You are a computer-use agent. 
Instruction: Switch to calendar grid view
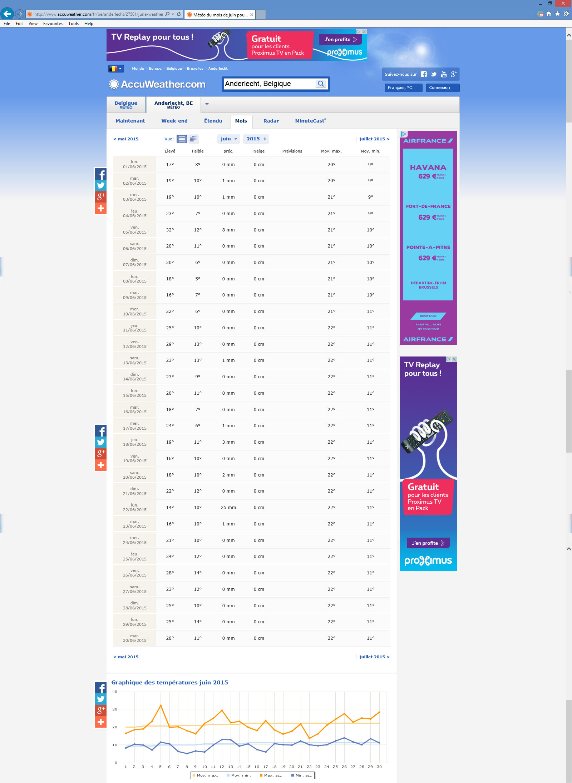(194, 139)
